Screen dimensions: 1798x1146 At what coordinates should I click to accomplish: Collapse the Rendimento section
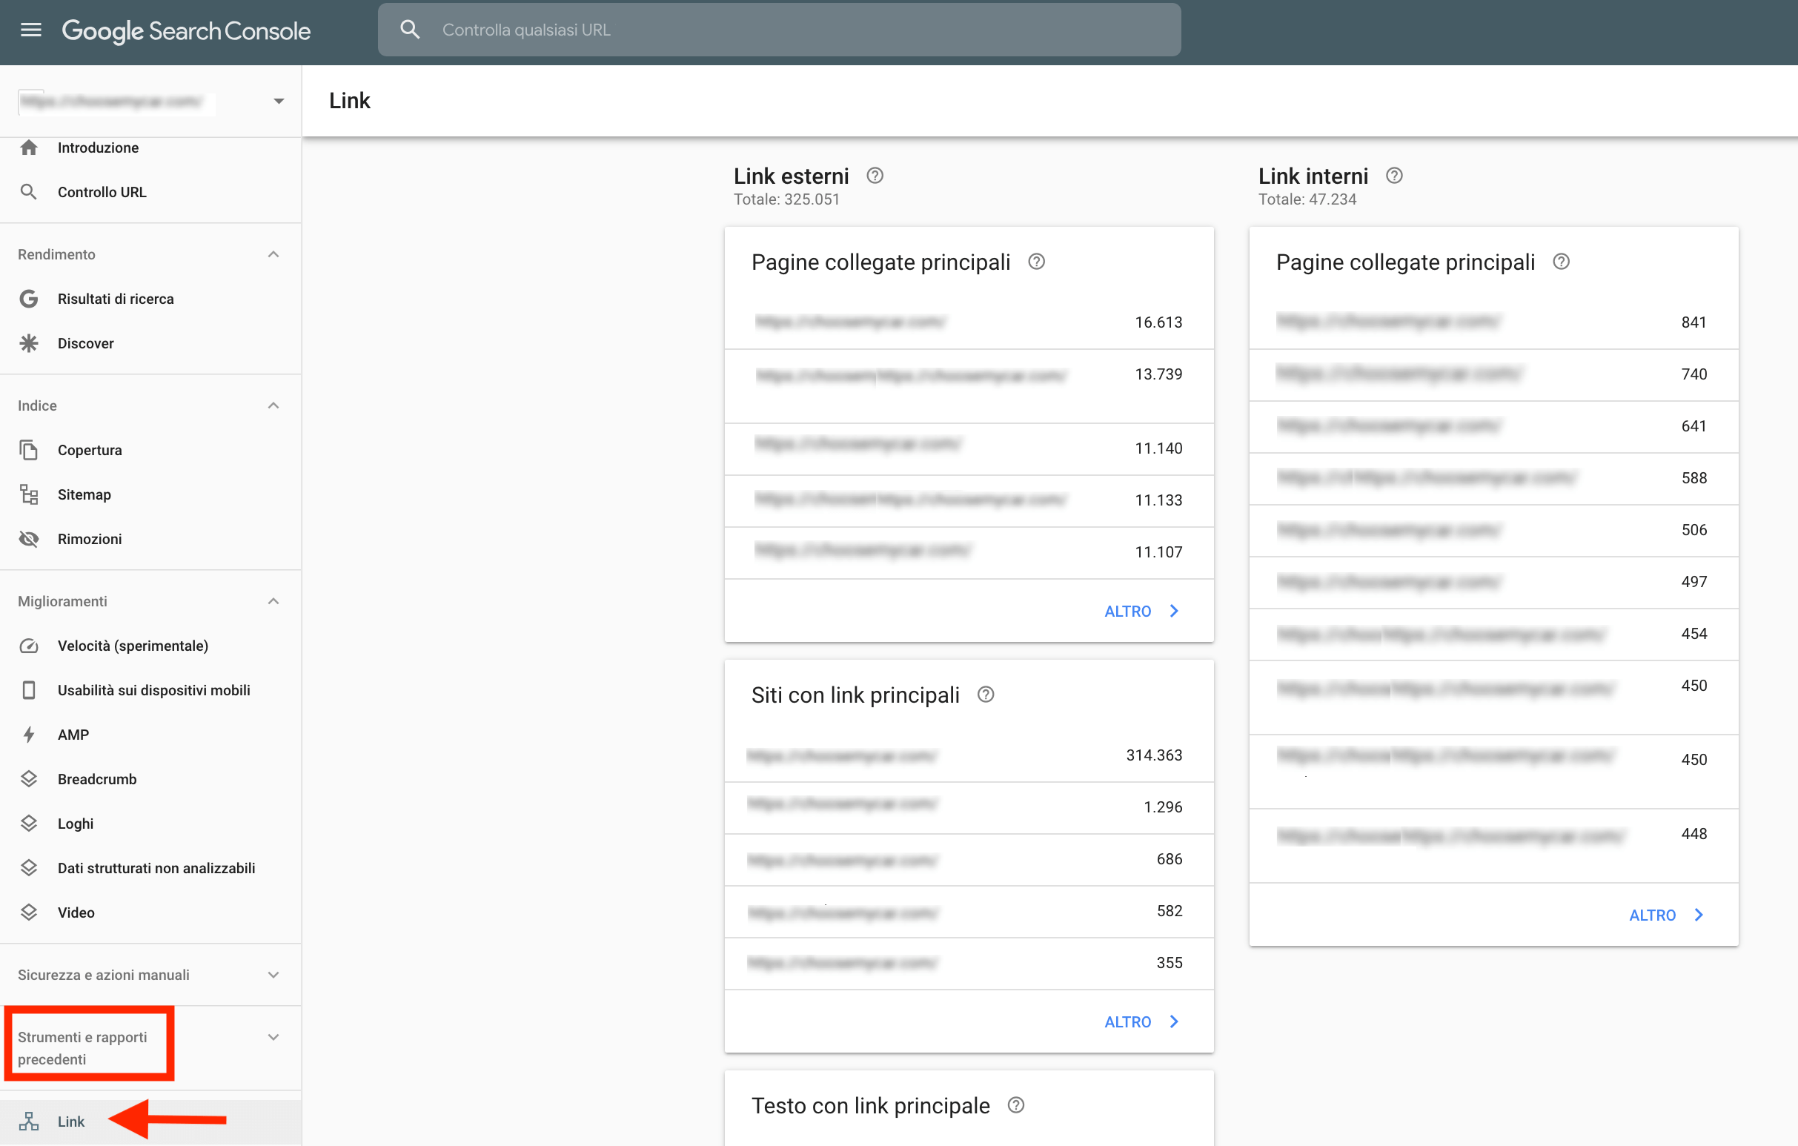pos(273,254)
